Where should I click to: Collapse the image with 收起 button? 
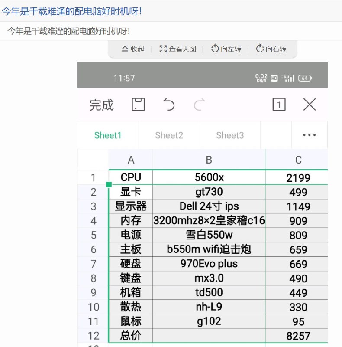(x=133, y=49)
